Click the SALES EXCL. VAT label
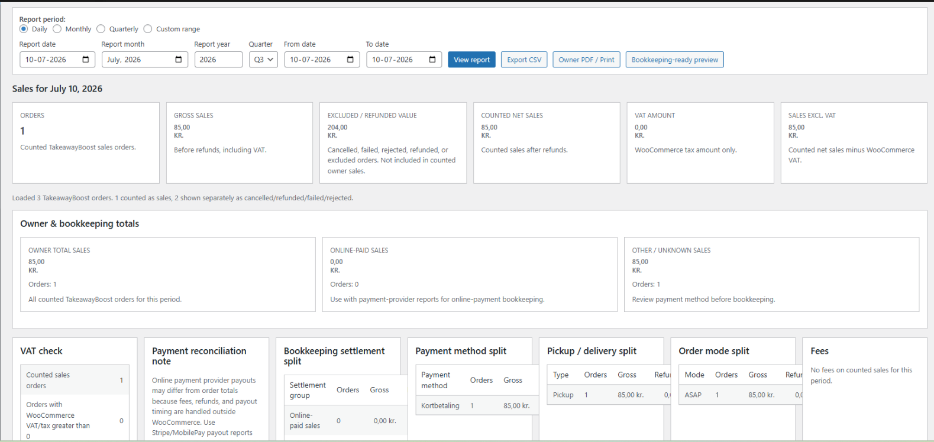 click(812, 115)
